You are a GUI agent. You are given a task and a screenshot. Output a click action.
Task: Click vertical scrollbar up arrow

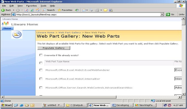coord(183,18)
